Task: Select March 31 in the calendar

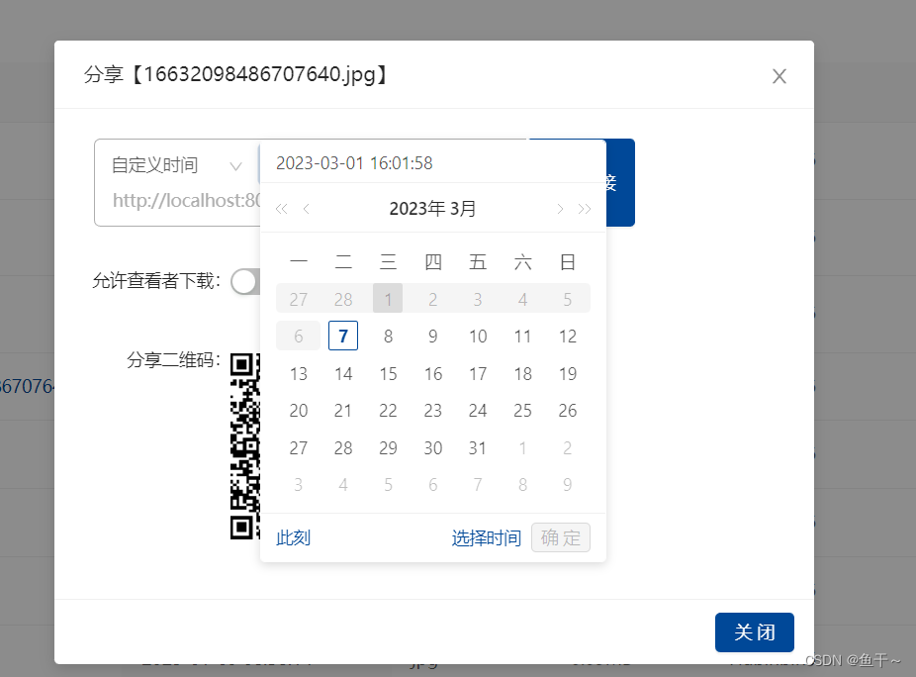Action: [x=478, y=447]
